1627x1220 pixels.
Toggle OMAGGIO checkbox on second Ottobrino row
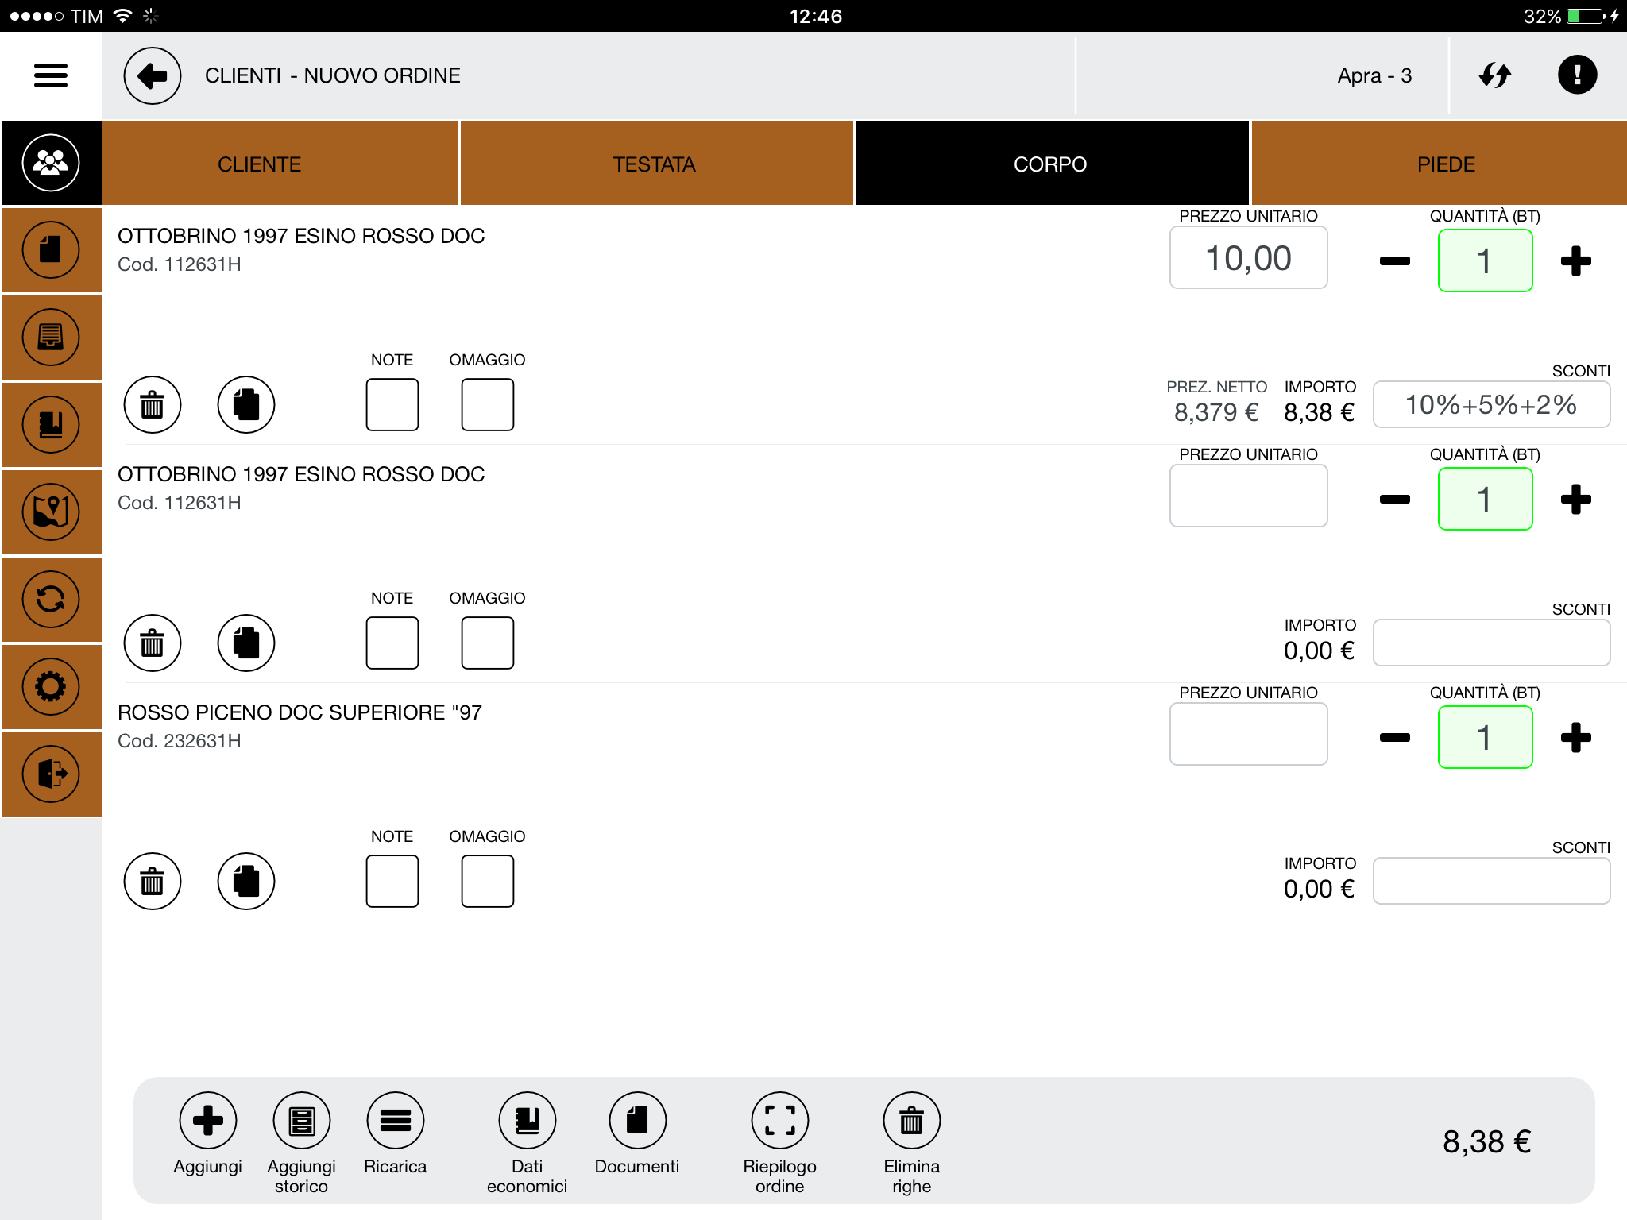pos(487,643)
